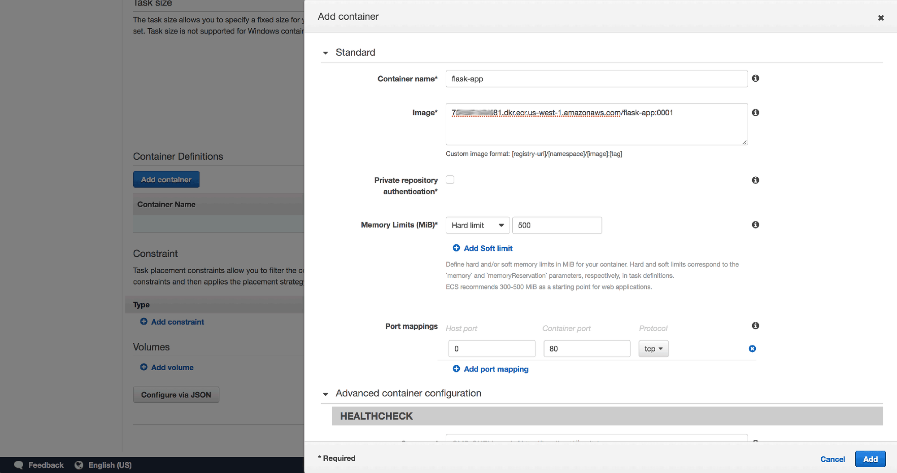Edit the Container port field 80
Image resolution: width=897 pixels, height=473 pixels.
[587, 349]
